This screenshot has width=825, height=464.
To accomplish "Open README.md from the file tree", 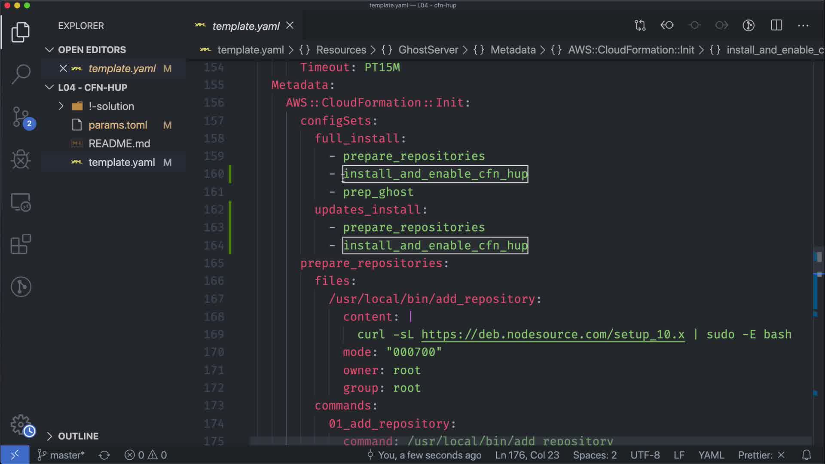I will 119,143.
